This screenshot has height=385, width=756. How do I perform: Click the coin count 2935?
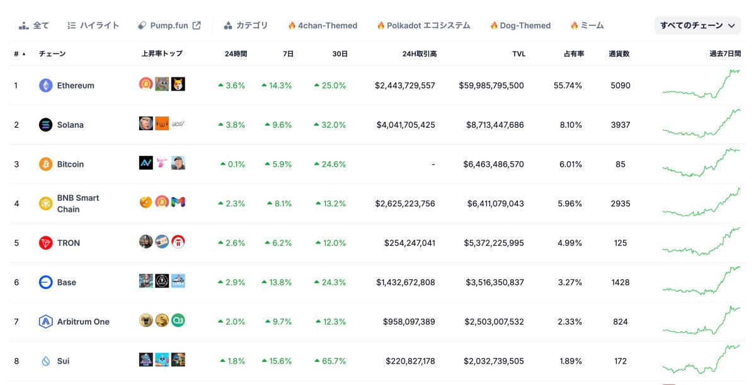621,204
